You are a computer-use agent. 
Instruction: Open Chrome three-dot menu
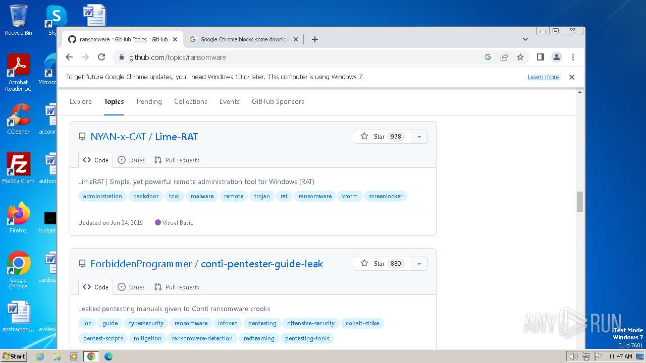click(x=573, y=57)
